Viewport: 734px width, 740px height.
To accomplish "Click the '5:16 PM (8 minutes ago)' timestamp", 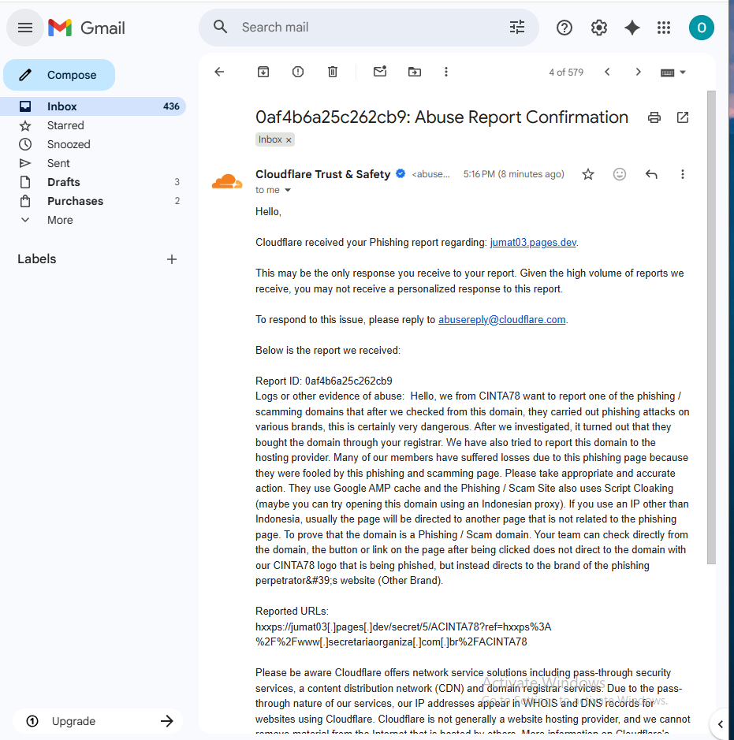I will (513, 174).
